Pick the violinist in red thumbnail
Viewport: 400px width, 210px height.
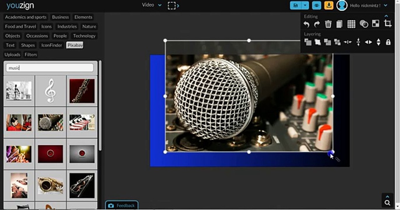tap(19, 122)
